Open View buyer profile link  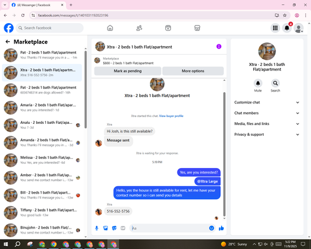coord(171,116)
